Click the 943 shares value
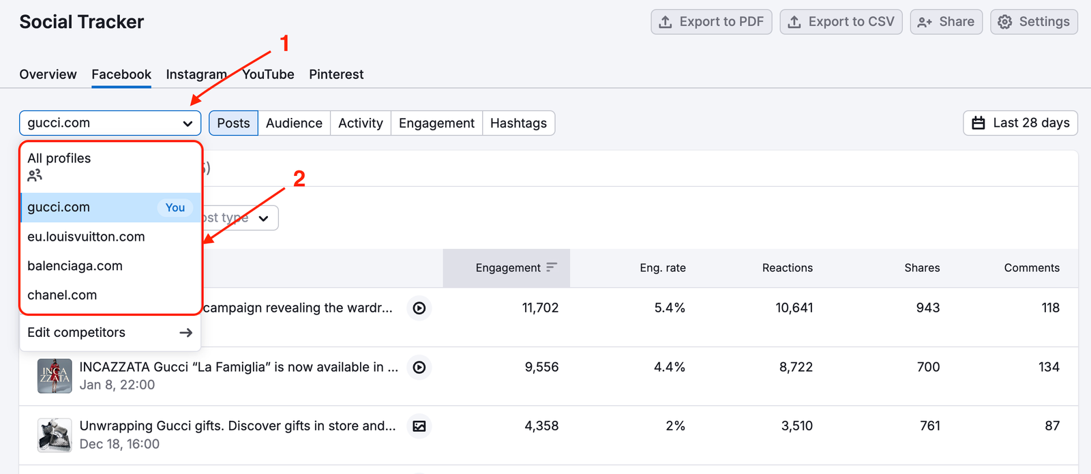 tap(928, 308)
